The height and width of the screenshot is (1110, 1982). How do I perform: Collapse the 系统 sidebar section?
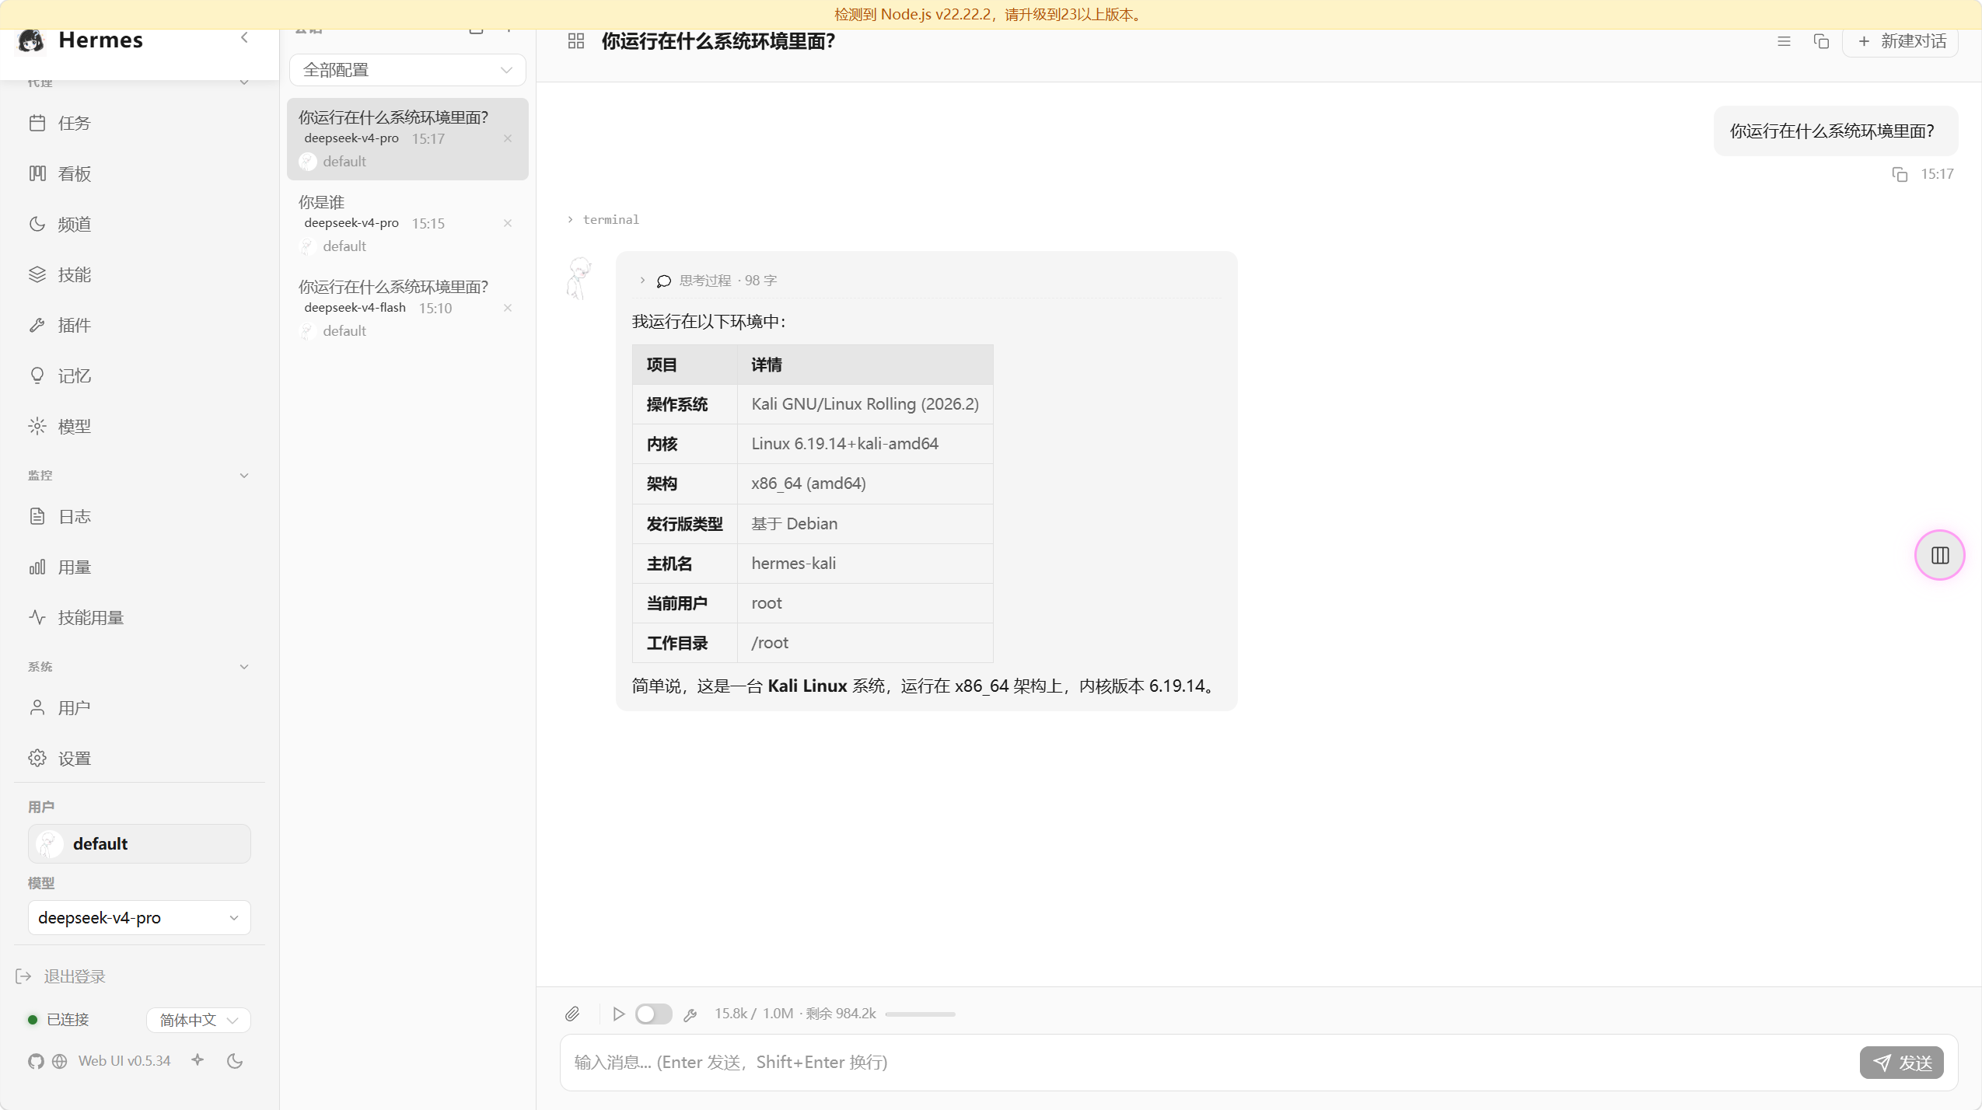click(244, 666)
